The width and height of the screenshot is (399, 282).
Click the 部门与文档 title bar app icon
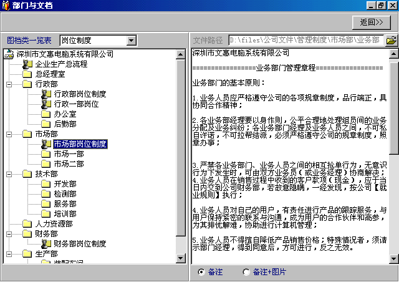pos(6,6)
